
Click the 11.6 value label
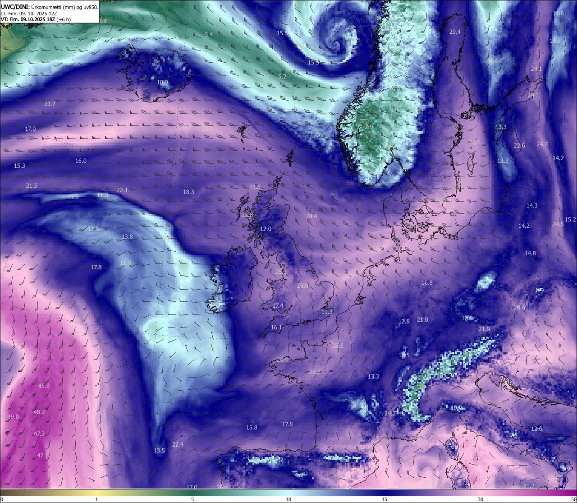558,14
